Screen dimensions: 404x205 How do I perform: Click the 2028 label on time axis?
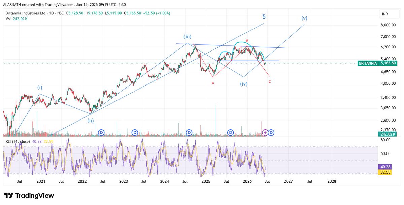[332, 181]
